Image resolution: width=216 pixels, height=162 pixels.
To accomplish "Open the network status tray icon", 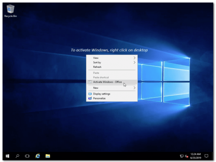I will pyautogui.click(x=182, y=156).
